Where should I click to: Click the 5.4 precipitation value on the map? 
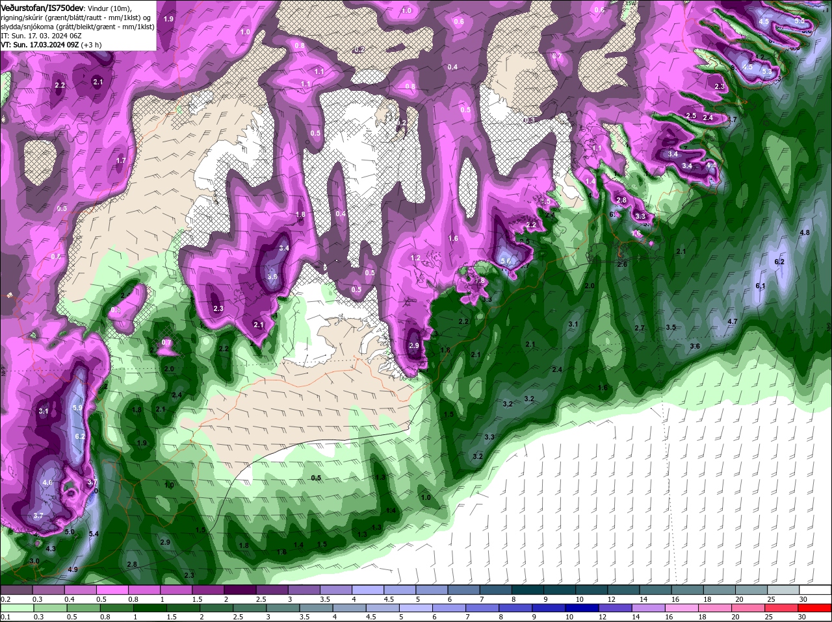[94, 534]
